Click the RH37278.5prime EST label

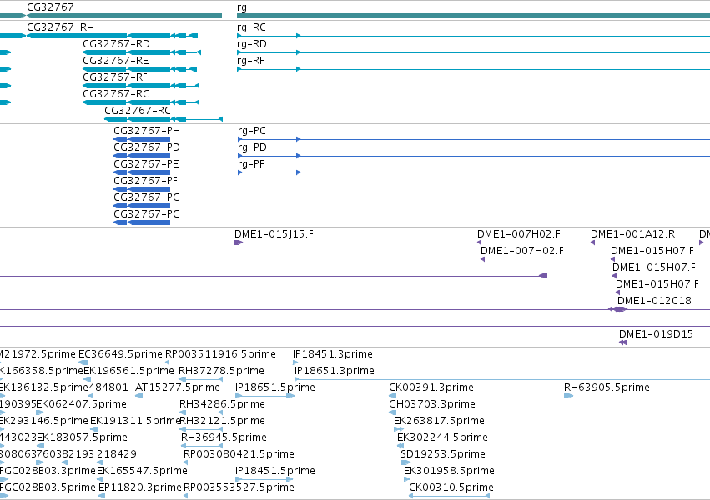pos(221,371)
